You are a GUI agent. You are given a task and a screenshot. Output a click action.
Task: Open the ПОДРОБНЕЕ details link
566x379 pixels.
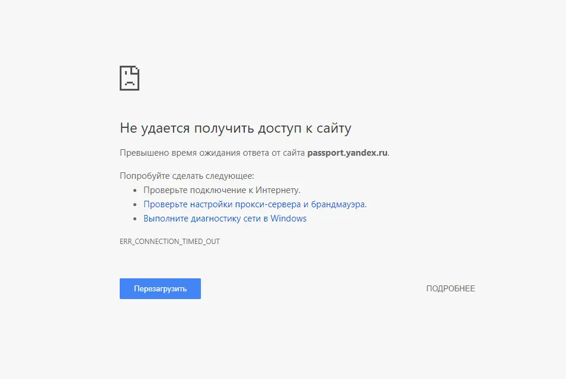[450, 288]
